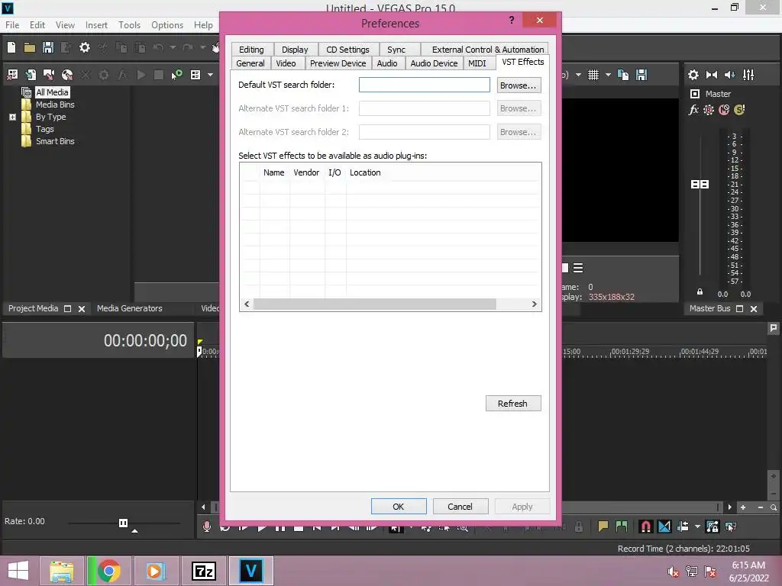Viewport: 782px width, 586px height.
Task: Toggle Auto Preview in Project Media toolbar
Action: point(177,75)
